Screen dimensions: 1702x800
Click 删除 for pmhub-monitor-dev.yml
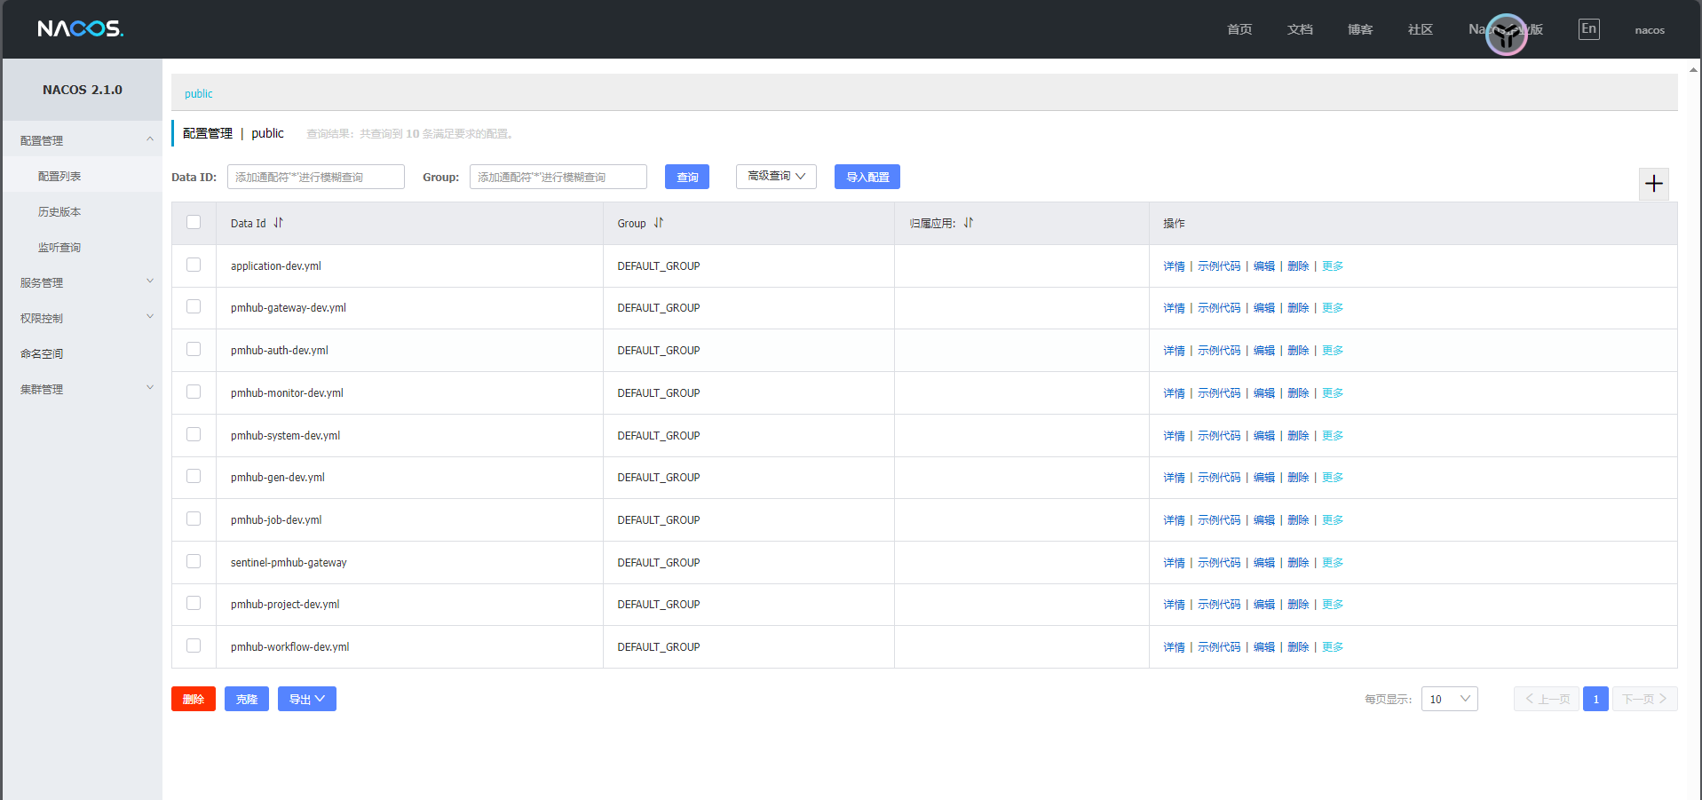coord(1298,393)
